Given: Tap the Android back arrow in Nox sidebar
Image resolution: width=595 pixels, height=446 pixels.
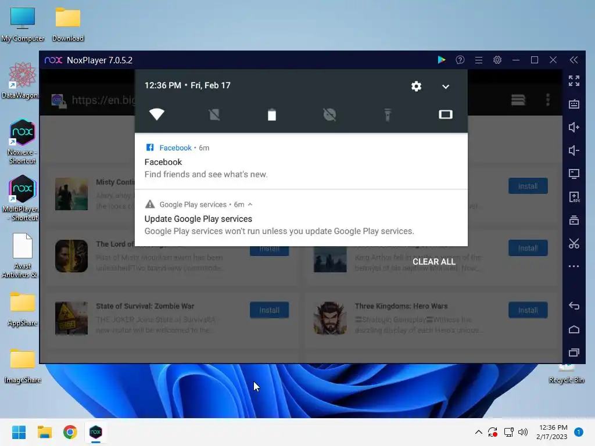Looking at the screenshot, I should (x=574, y=305).
